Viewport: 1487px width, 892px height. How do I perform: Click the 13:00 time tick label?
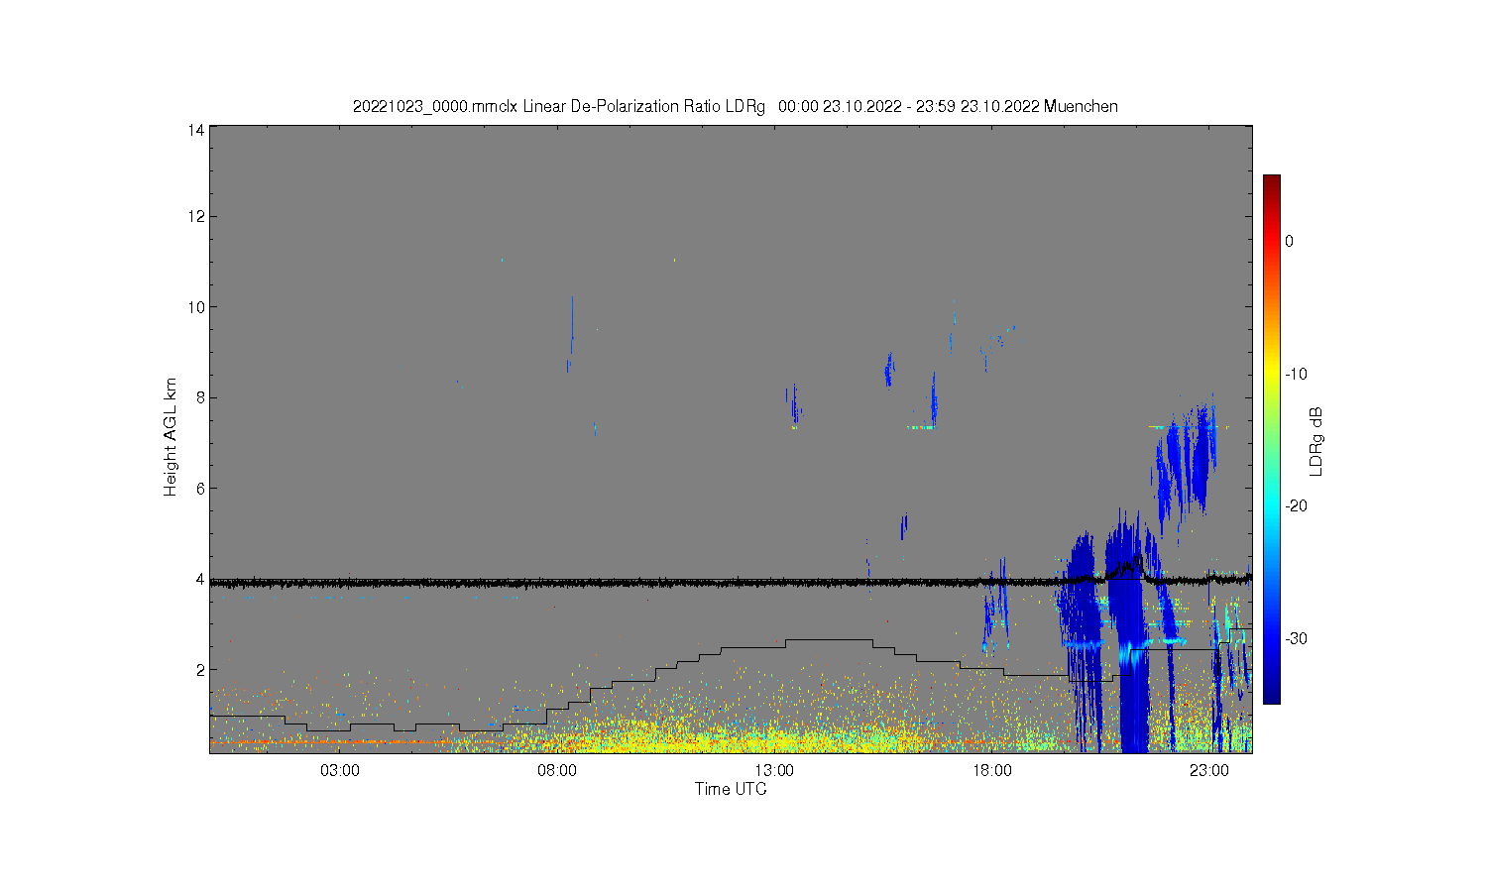pyautogui.click(x=774, y=770)
